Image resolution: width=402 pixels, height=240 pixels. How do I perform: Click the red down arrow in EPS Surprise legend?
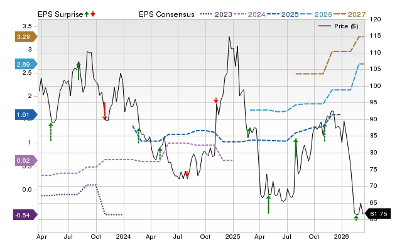coord(93,14)
